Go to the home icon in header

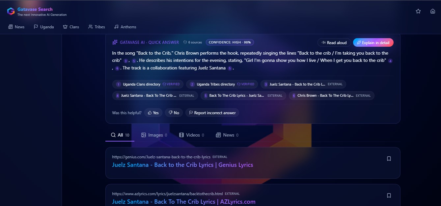433,11
